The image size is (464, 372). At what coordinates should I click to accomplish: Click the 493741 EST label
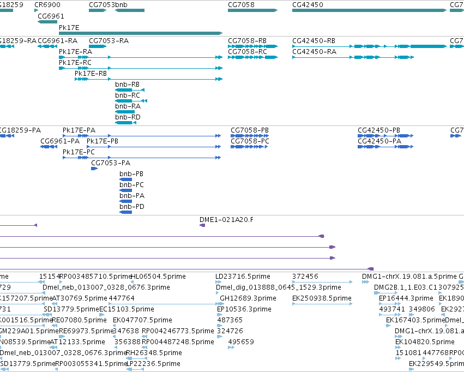click(x=392, y=309)
